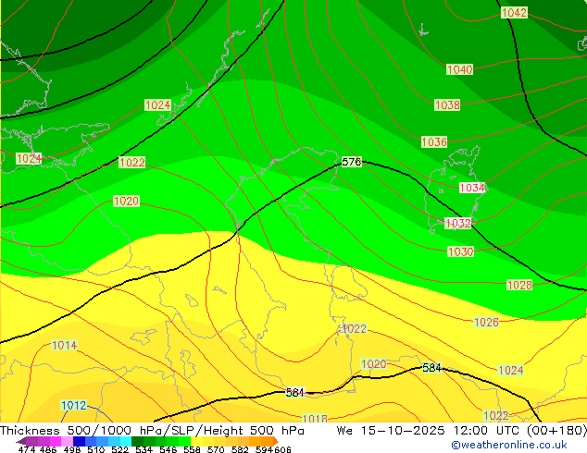Click the legend value 582
The image size is (587, 453).
click(240, 449)
